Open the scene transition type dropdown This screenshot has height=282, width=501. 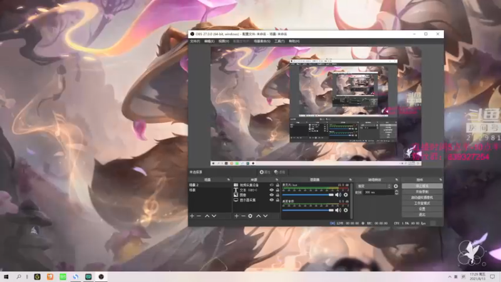[373, 186]
